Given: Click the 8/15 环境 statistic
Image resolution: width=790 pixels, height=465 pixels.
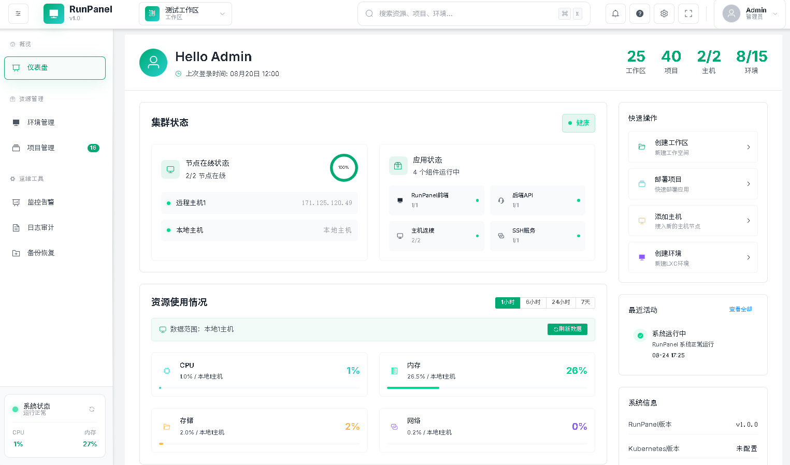Looking at the screenshot, I should tap(752, 62).
